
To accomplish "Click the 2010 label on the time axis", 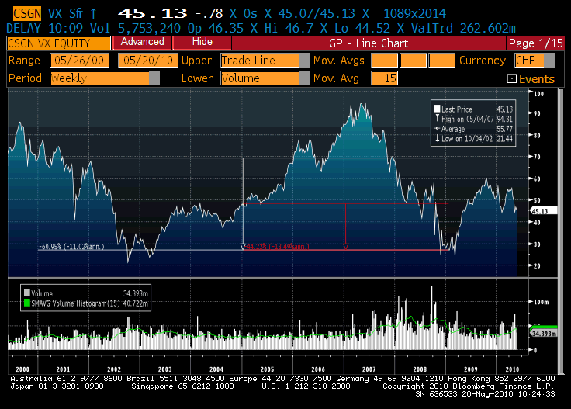I will click(x=512, y=369).
